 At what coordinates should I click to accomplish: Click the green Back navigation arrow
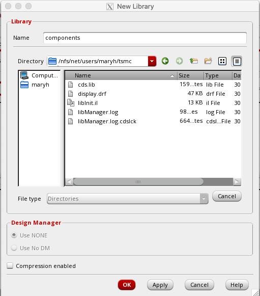pos(165,61)
